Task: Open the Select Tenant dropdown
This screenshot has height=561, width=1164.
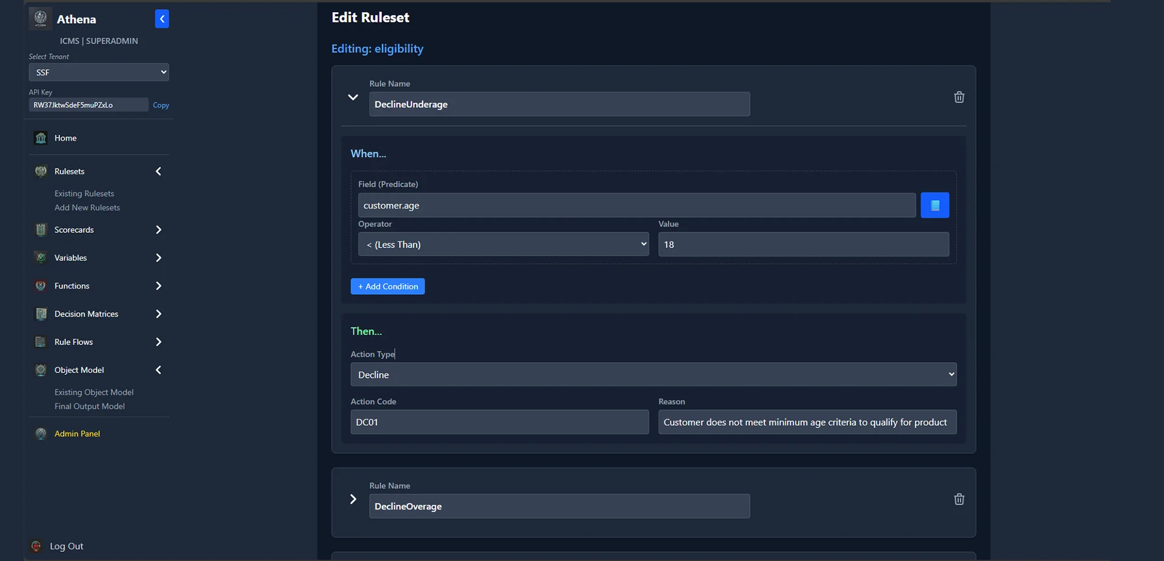Action: (99, 72)
